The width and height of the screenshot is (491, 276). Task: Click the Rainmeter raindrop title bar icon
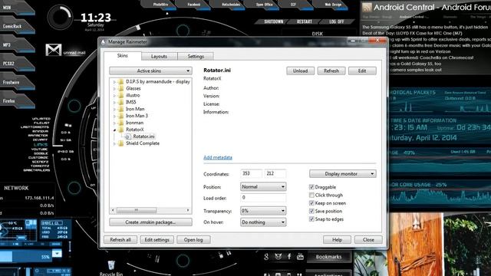pos(104,41)
